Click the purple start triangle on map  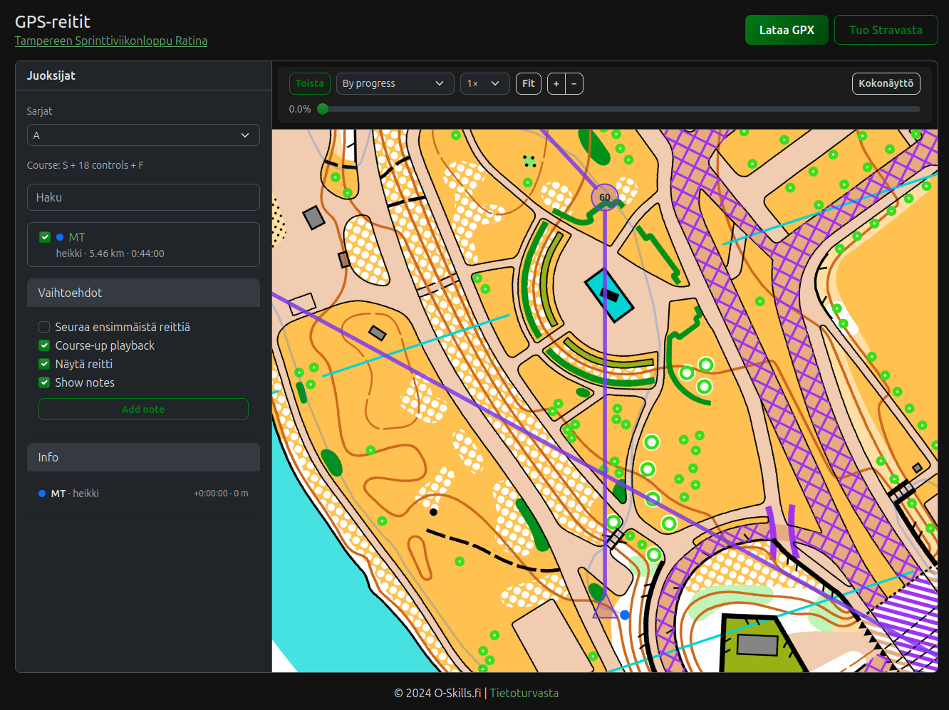(605, 607)
